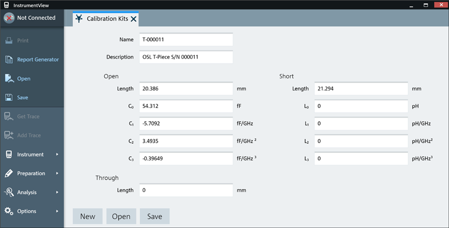
Task: Switch to the Calibration Kits tab
Action: [x=106, y=19]
